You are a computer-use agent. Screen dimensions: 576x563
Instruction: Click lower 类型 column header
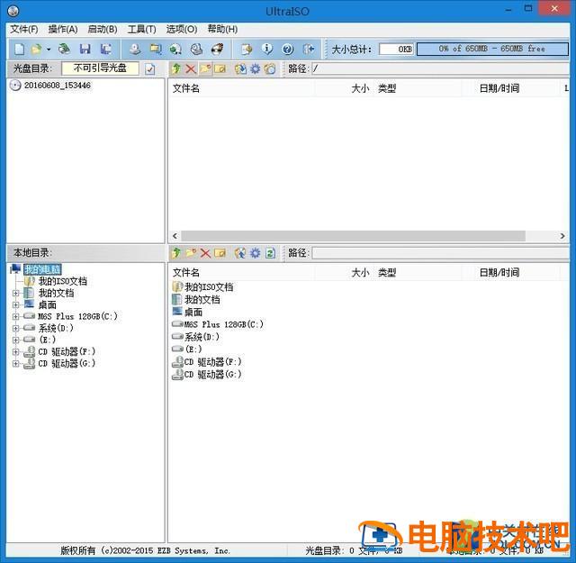coord(387,272)
